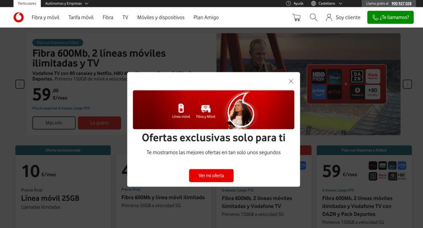Image resolution: width=423 pixels, height=228 pixels.
Task: Click the search magnifier icon
Action: [x=313, y=17]
